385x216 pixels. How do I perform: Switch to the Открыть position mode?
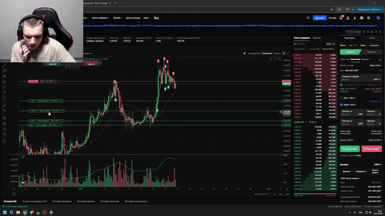click(350, 52)
